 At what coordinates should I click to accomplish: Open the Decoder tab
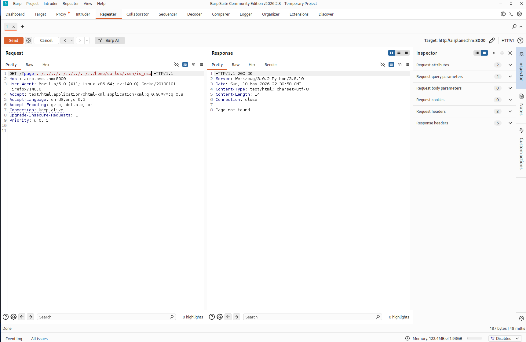195,14
